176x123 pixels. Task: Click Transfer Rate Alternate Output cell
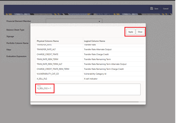tap(114, 50)
